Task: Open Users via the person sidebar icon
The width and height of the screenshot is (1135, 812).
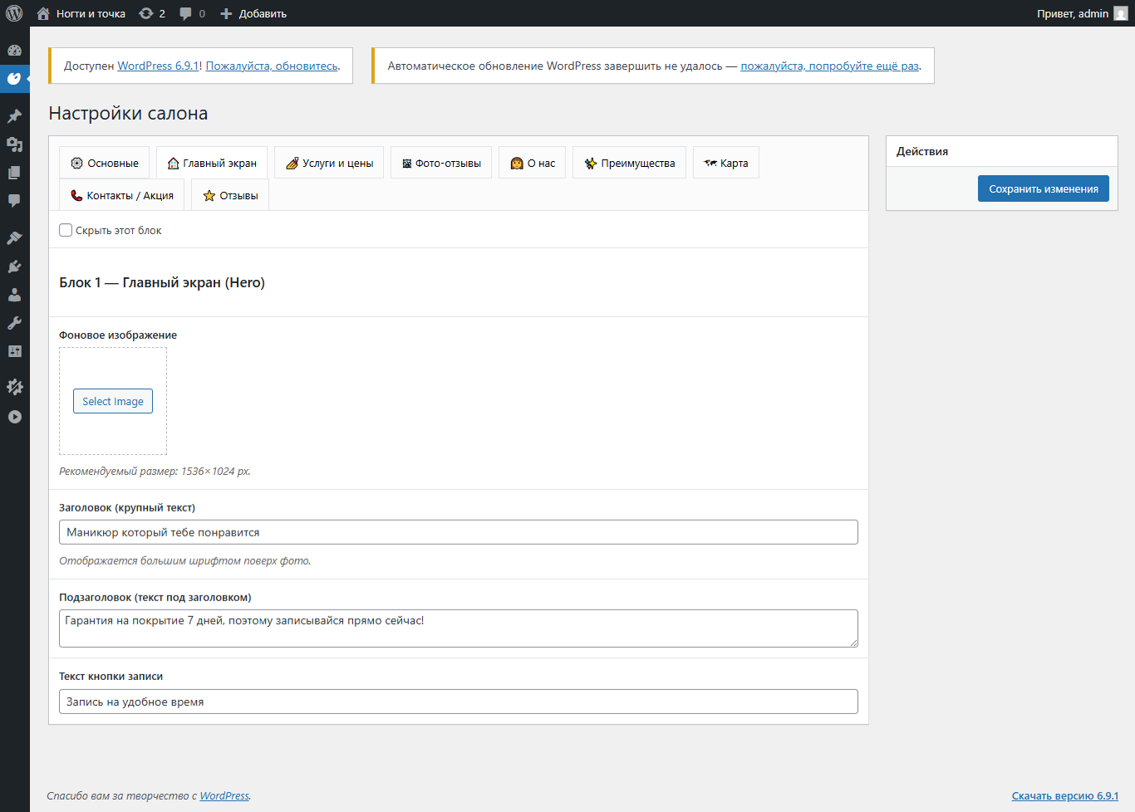Action: pos(14,295)
